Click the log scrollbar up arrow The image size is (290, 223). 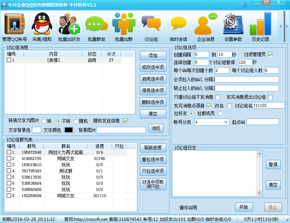[x=259, y=154]
